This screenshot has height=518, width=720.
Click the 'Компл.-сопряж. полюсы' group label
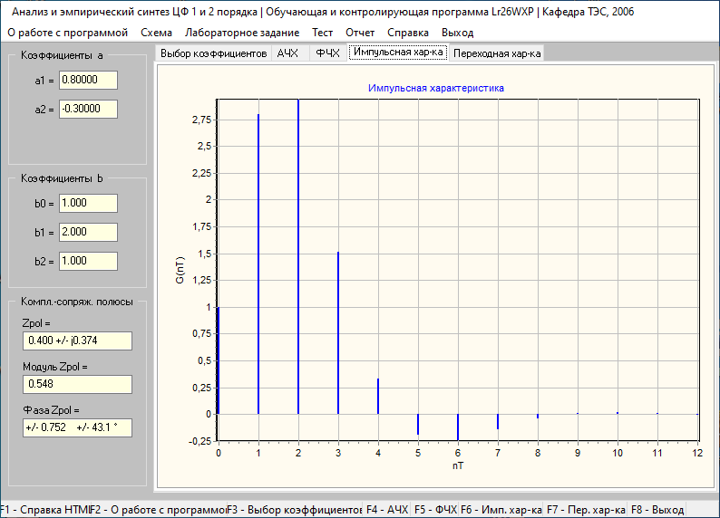pyautogui.click(x=77, y=302)
